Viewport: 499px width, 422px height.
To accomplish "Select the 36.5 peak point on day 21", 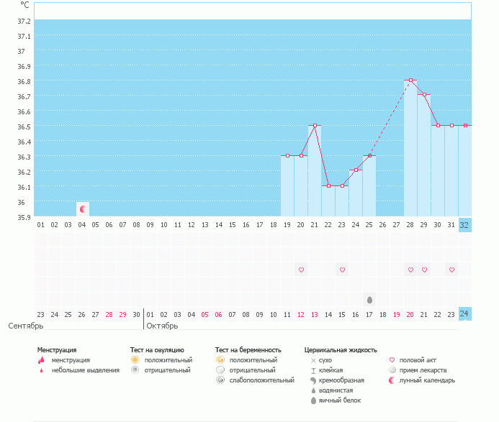I will tap(315, 125).
